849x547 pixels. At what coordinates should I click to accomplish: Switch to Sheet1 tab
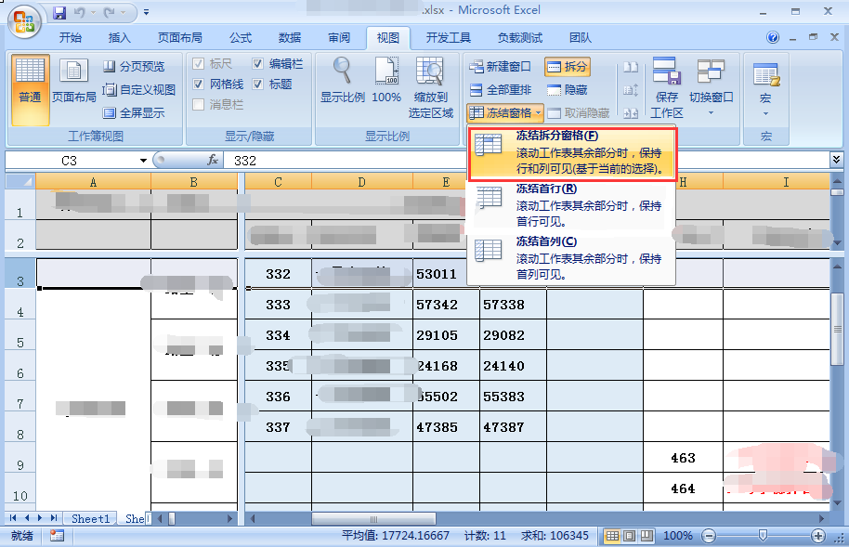tap(90, 519)
